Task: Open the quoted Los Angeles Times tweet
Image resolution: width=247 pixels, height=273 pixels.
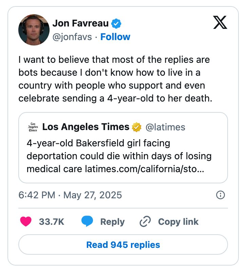Action: (x=123, y=148)
